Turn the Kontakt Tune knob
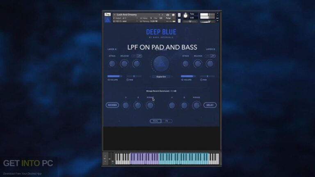 click(186, 16)
